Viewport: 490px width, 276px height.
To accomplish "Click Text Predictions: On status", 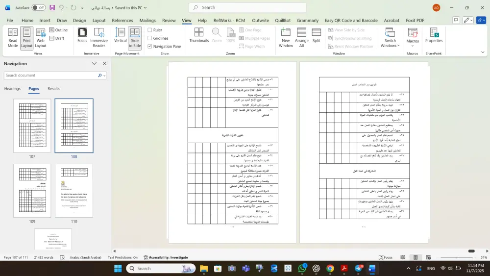I will pyautogui.click(x=122, y=257).
